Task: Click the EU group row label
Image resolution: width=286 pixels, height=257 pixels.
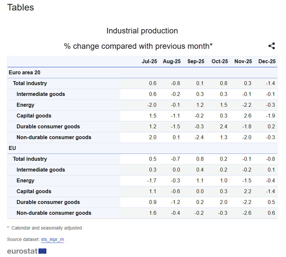Action: pos(12,148)
